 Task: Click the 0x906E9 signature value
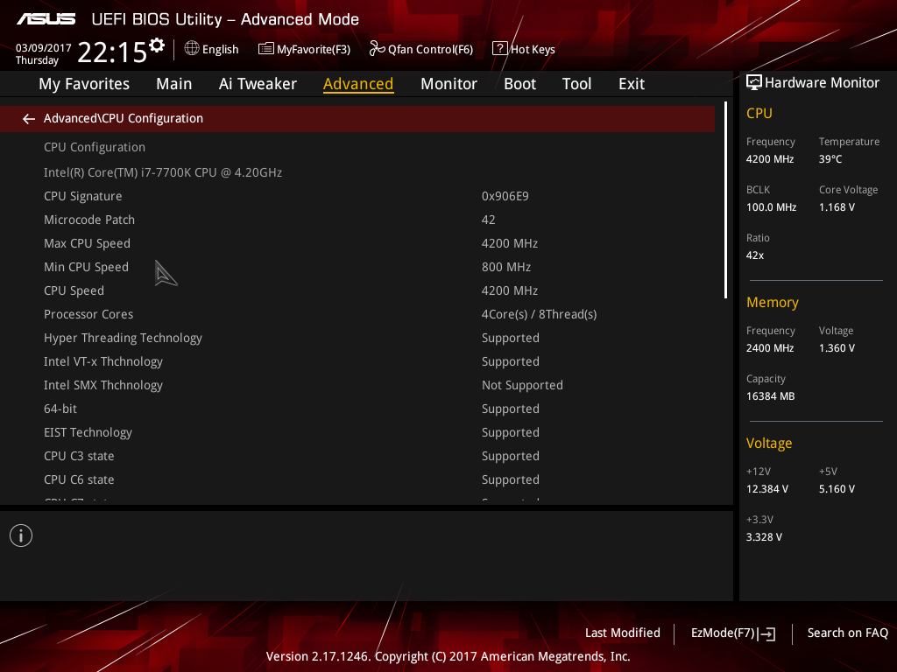[x=505, y=197]
